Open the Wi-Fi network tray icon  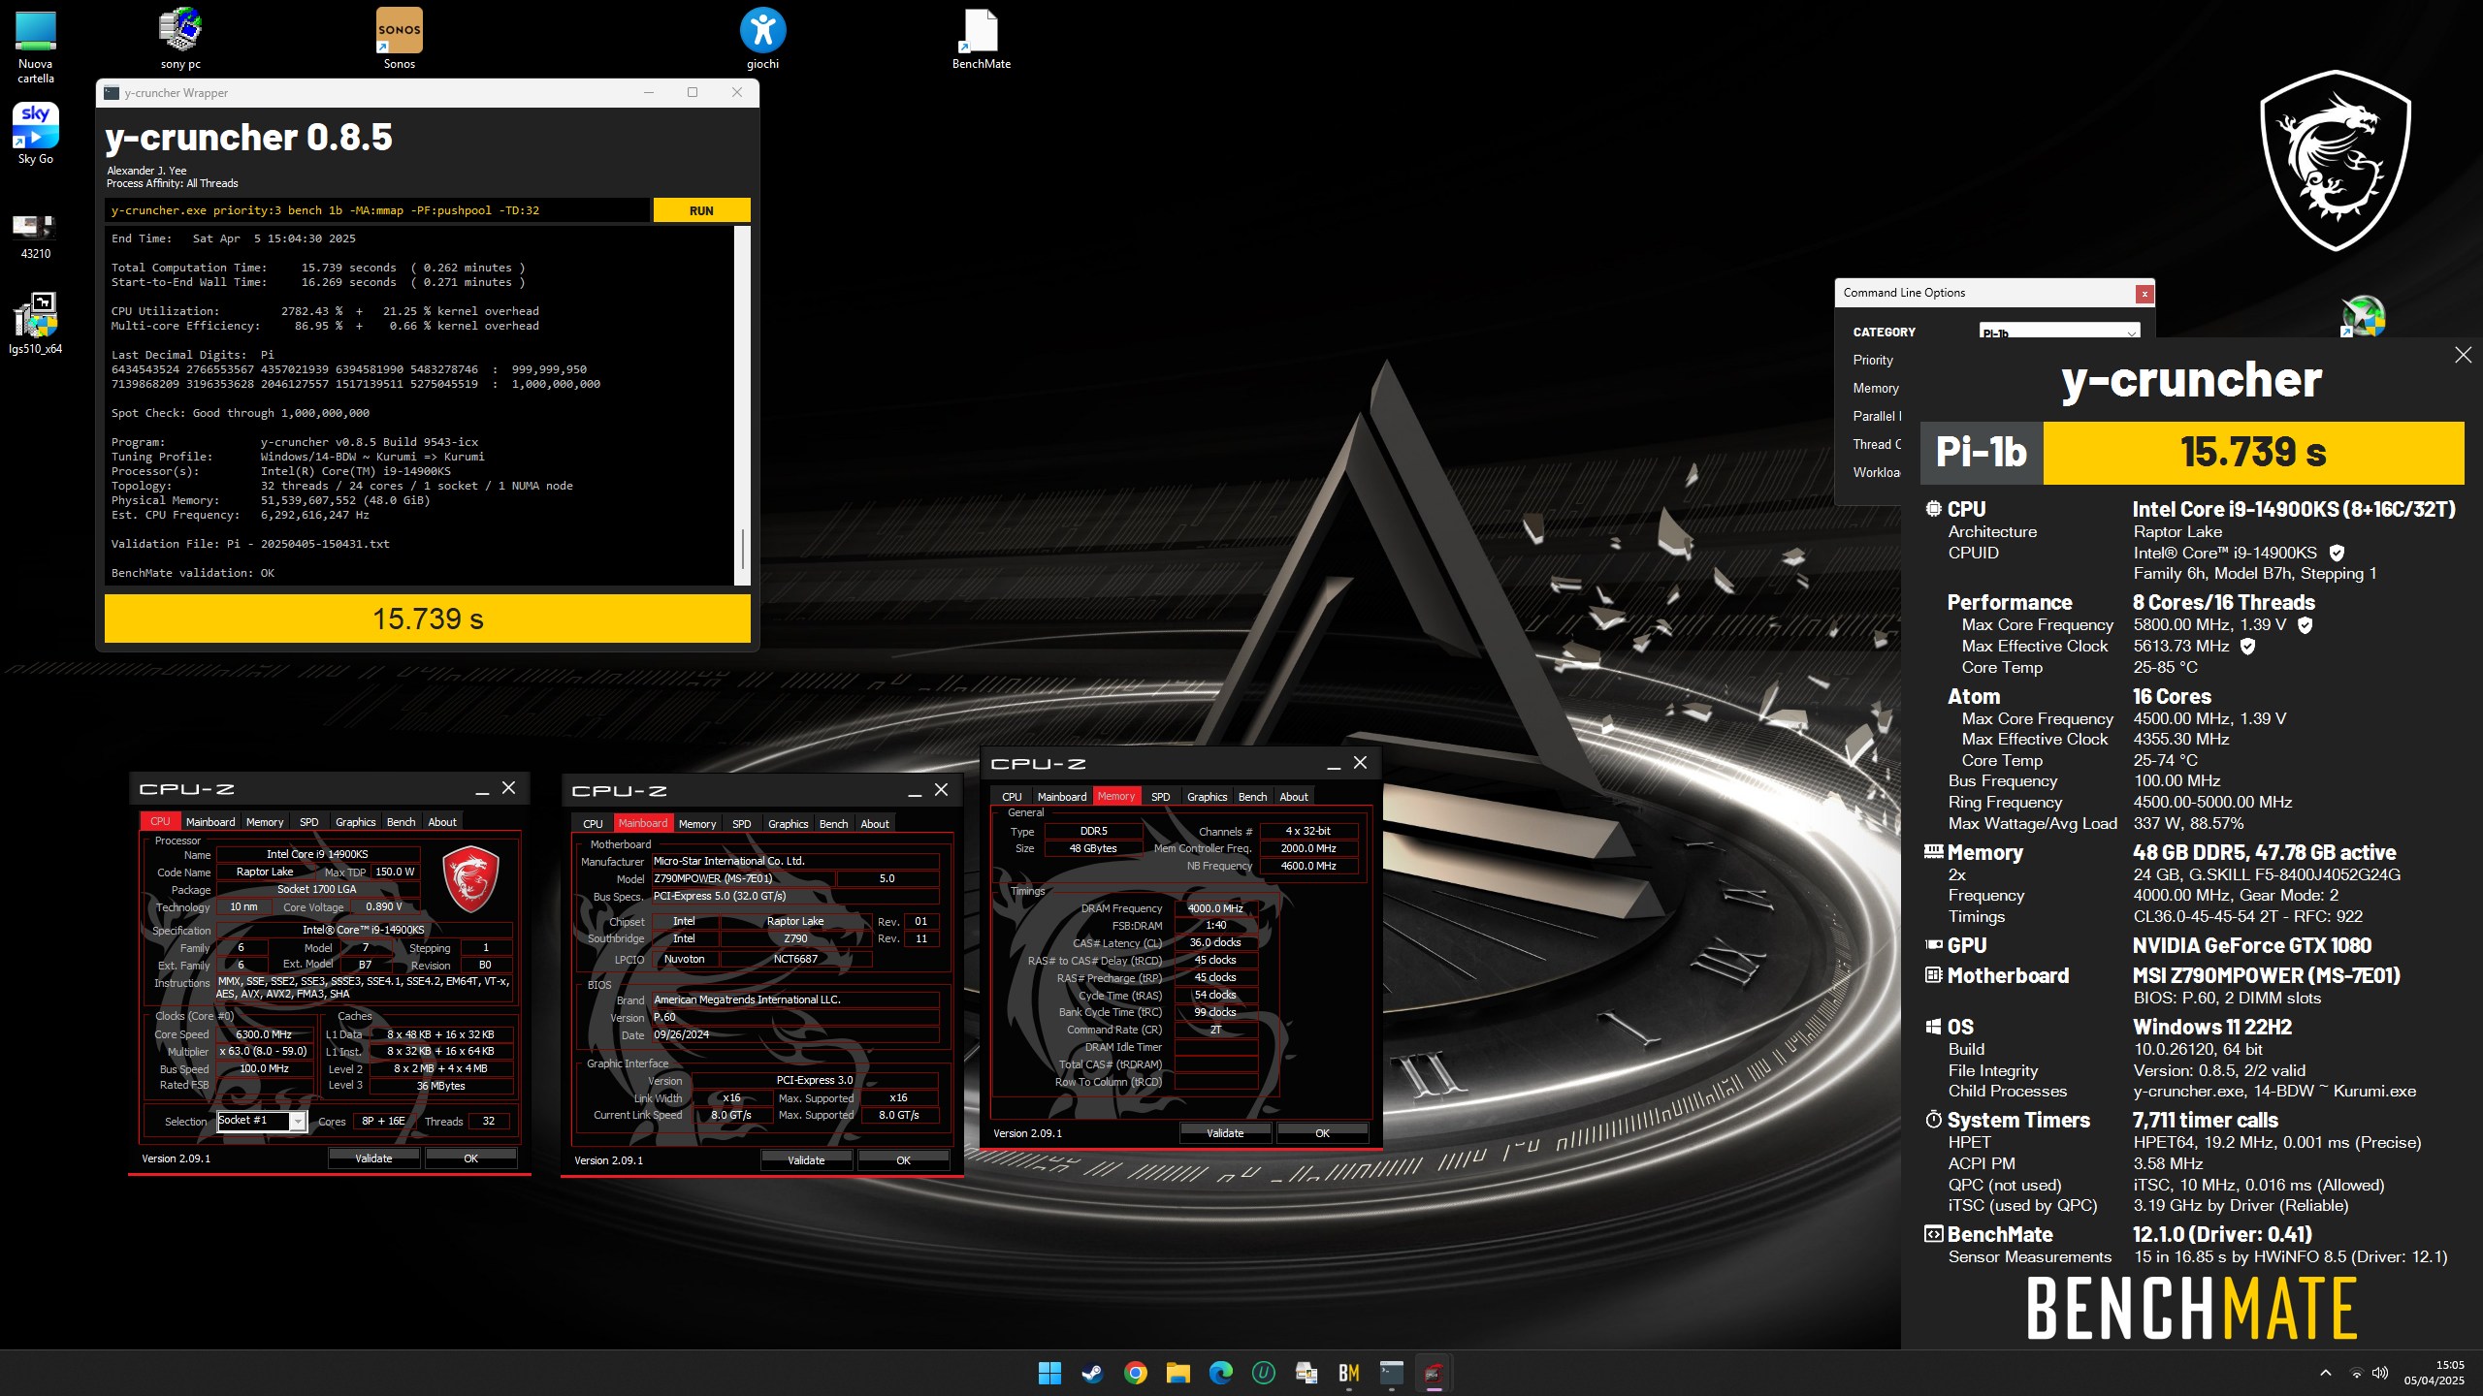pos(2356,1373)
